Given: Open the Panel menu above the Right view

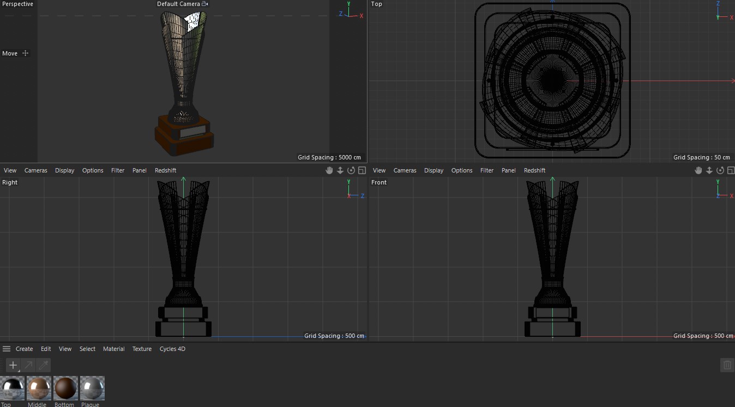Looking at the screenshot, I should [140, 170].
